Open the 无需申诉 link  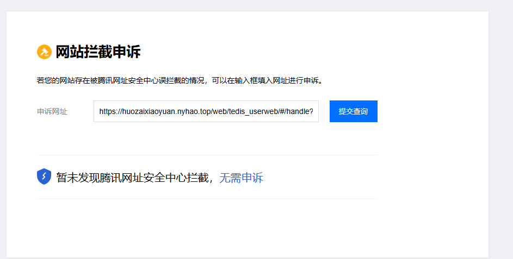[x=241, y=178]
